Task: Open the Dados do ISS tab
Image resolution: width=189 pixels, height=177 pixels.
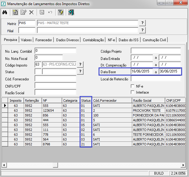Action: tap(129, 40)
